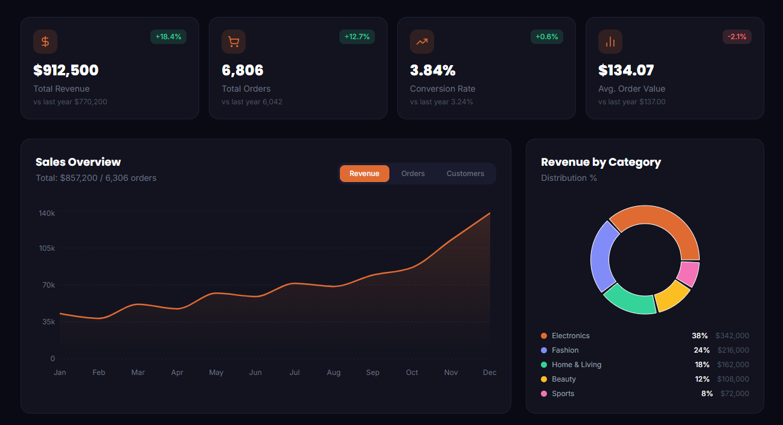Click the Conversion Rate card label
This screenshot has height=425, width=783.
(443, 89)
